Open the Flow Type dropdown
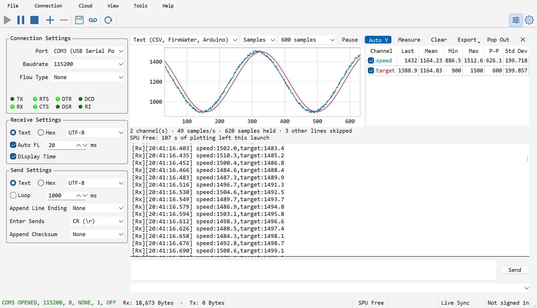The height and width of the screenshot is (308, 537). pyautogui.click(x=87, y=77)
